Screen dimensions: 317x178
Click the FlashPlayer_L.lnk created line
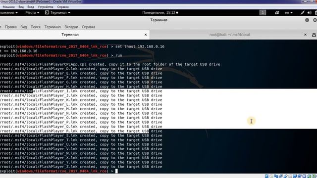tap(81, 104)
